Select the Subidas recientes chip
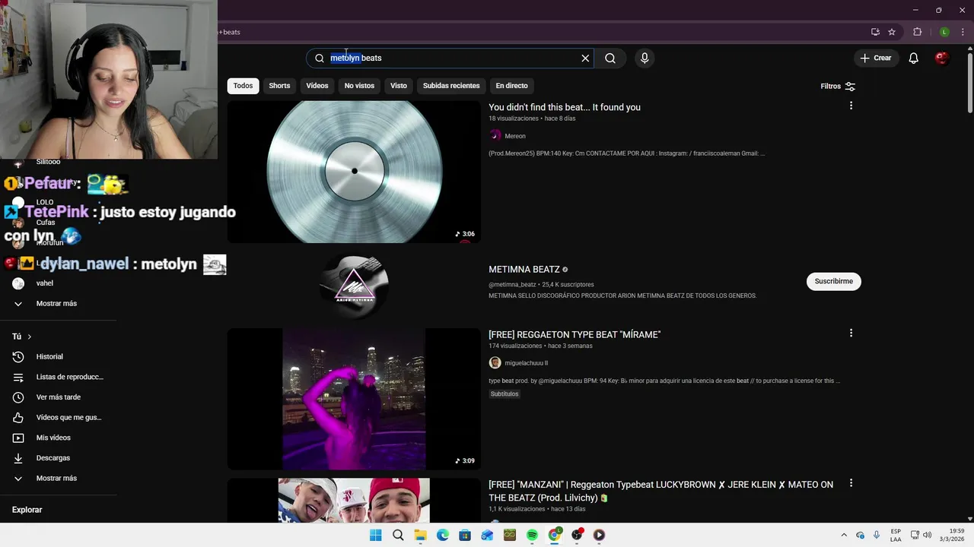The image size is (974, 547). coord(451,86)
